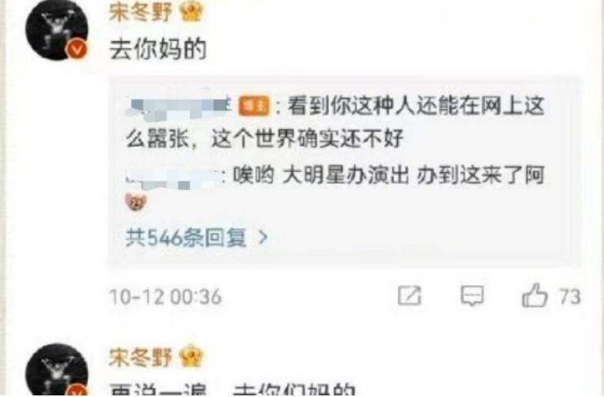Tap the repost/share icon beside reply
Screen dimensions: 604x397
(410, 296)
